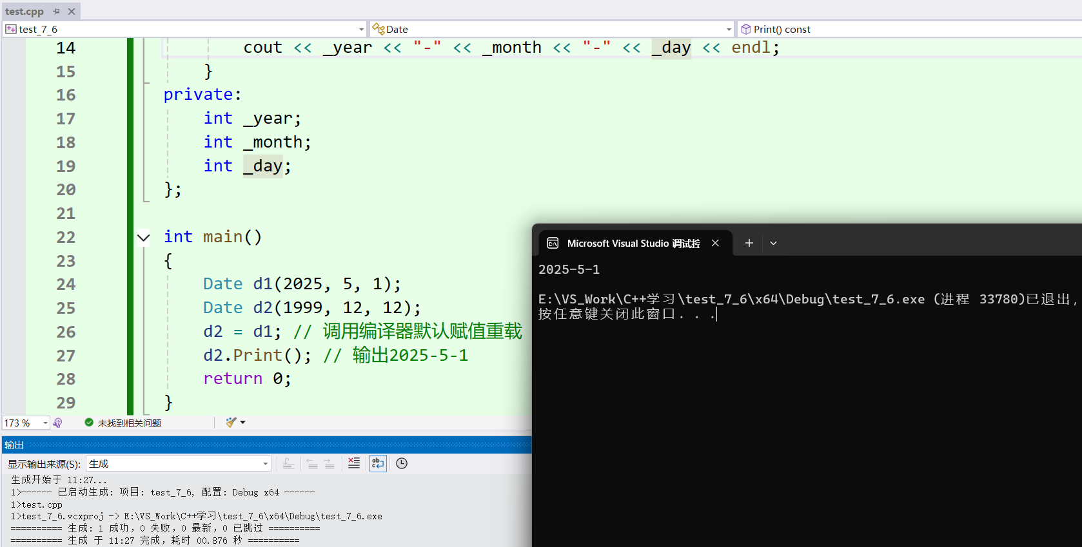This screenshot has width=1082, height=547.
Task: Click the C++ project icon beside test_7_6
Action: click(x=11, y=29)
